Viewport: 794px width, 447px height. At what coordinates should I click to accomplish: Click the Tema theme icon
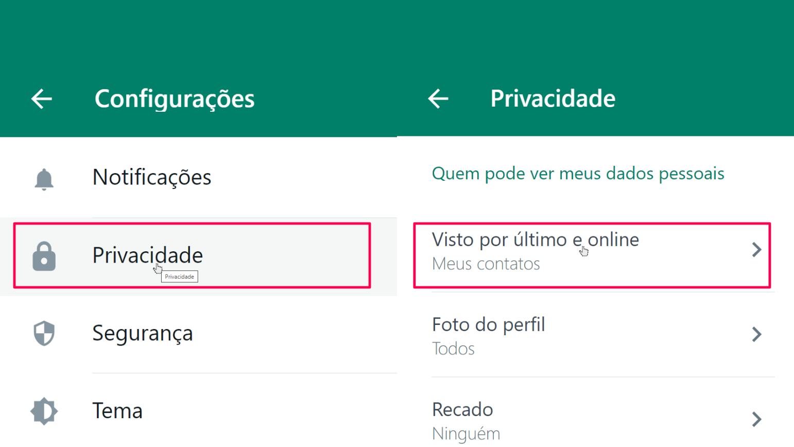pyautogui.click(x=44, y=411)
